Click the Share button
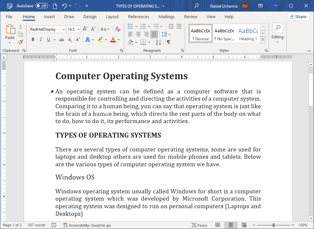The height and width of the screenshot is (229, 314). [x=298, y=16]
